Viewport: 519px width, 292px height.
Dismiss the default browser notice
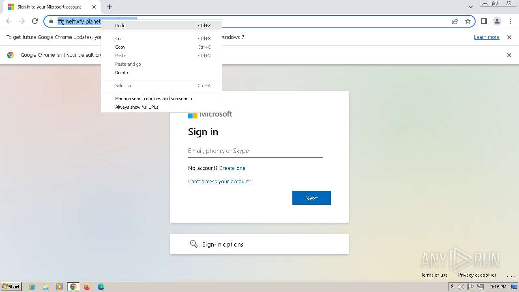tap(509, 55)
